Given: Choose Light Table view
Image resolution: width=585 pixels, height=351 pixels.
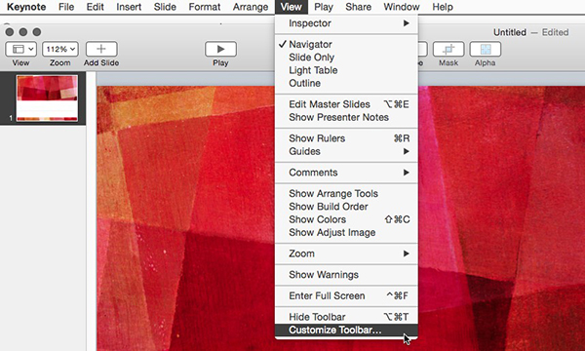Looking at the screenshot, I should point(346,70).
